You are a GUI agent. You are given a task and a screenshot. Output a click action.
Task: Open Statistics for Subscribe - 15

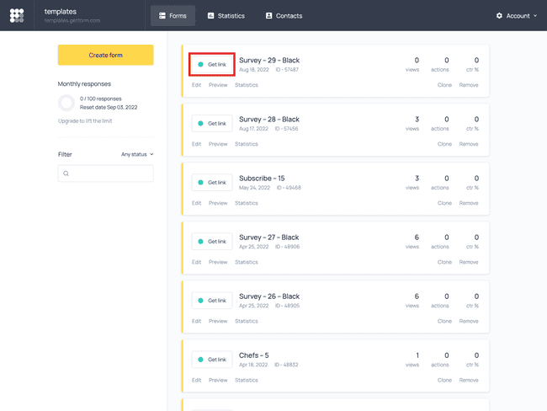(247, 203)
